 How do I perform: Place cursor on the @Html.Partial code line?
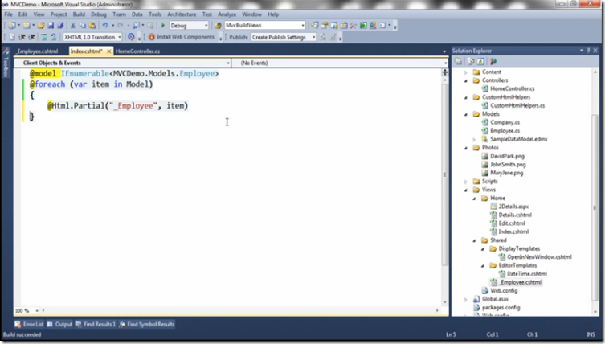(117, 106)
